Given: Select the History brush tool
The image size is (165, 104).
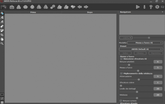Looking at the screenshot, I should click(2, 30).
